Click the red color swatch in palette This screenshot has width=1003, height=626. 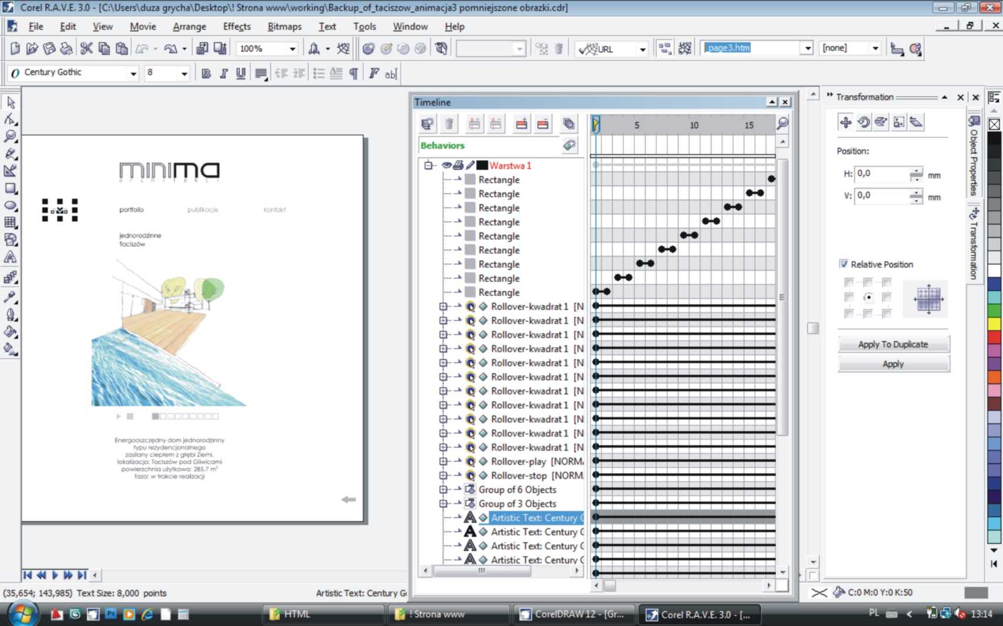tap(994, 337)
